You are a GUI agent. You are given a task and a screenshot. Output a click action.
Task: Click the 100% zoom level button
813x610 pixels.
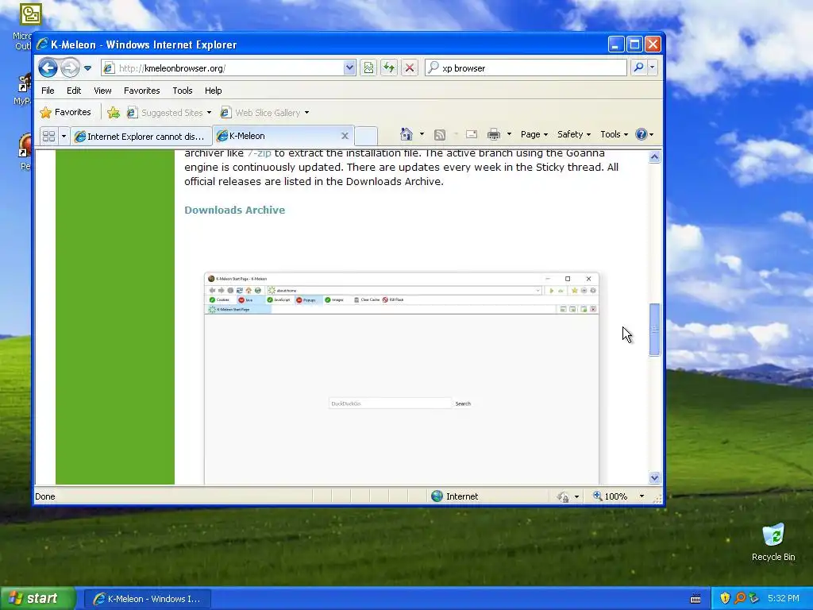click(x=611, y=496)
